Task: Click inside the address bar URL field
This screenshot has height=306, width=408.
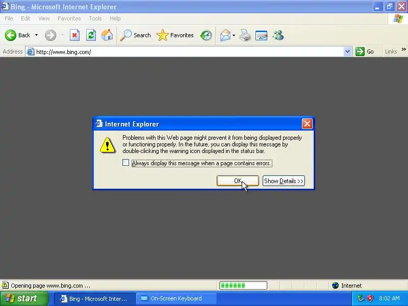Action: 188,52
